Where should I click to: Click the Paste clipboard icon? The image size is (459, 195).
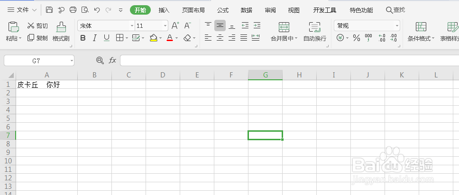point(13,27)
